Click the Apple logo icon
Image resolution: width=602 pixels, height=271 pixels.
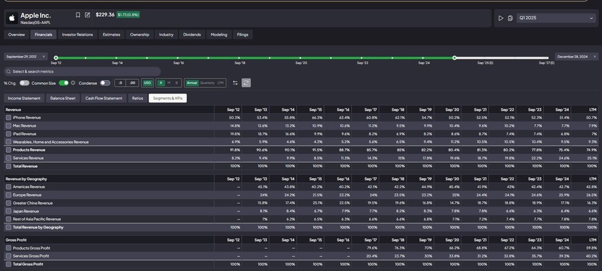coord(11,18)
